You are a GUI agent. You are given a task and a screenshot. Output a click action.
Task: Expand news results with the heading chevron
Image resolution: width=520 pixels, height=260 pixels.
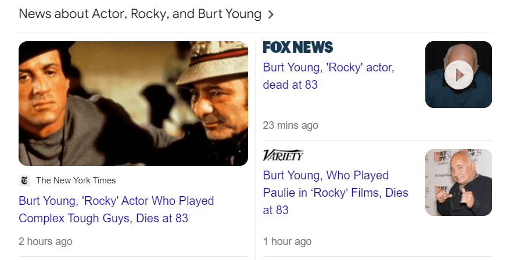[x=271, y=15]
